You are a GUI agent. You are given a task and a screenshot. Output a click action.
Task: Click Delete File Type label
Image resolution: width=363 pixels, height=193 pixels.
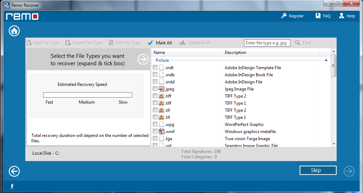pos(88,43)
